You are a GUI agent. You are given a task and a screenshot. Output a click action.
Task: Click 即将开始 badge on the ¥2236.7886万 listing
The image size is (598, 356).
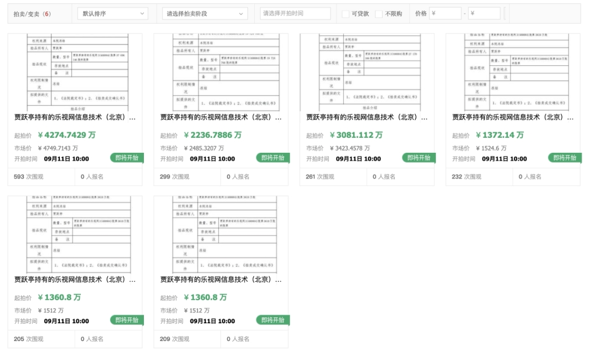click(273, 158)
